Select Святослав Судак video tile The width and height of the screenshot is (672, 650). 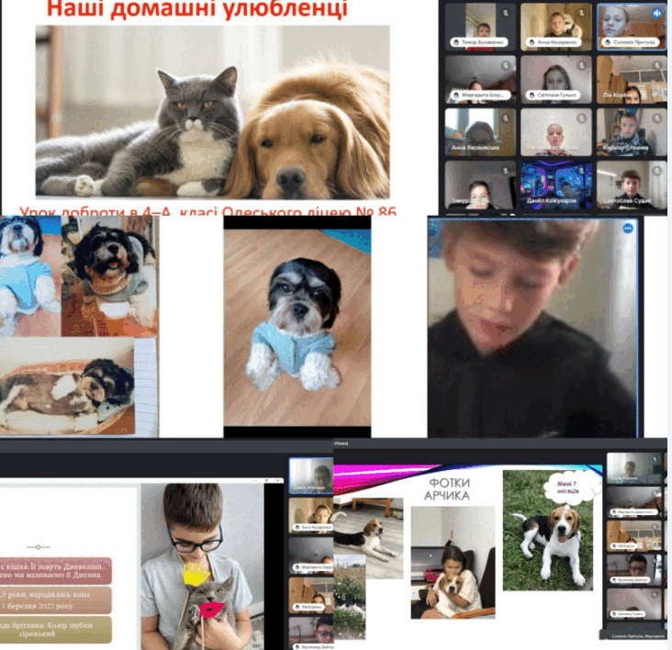pos(632,185)
